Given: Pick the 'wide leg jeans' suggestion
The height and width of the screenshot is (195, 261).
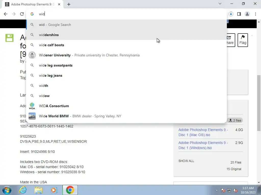Looking at the screenshot, I should (126, 75).
